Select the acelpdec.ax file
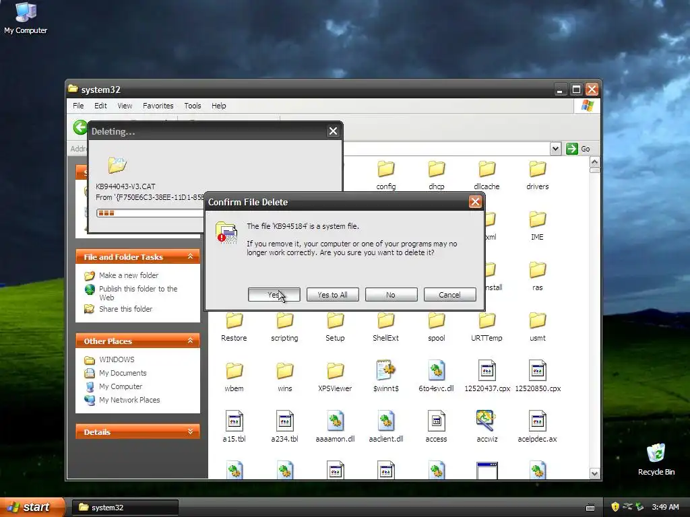This screenshot has width=690, height=517. [537, 426]
